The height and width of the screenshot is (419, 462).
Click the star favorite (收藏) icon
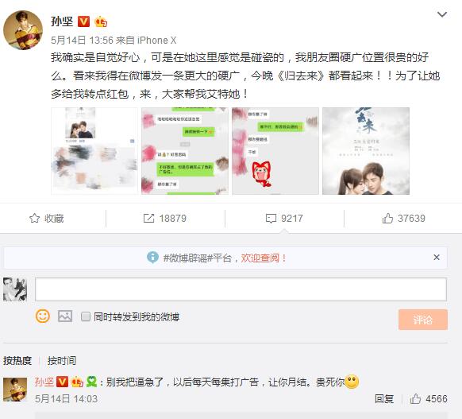tap(34, 219)
